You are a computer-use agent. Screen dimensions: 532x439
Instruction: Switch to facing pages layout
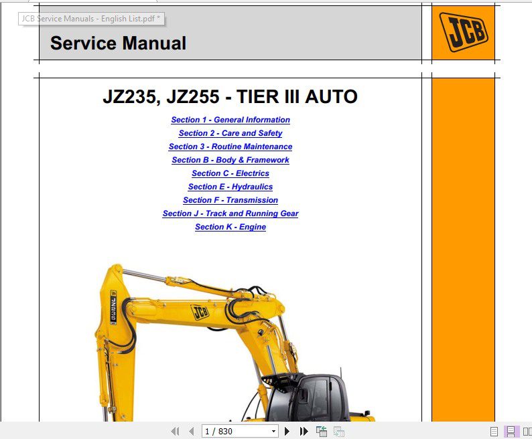coord(527,432)
